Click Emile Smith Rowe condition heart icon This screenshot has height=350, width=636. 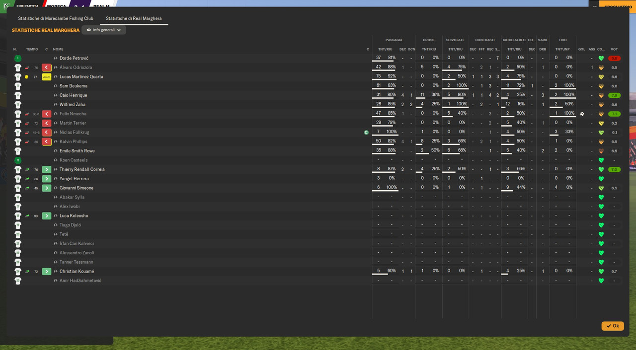pyautogui.click(x=601, y=151)
